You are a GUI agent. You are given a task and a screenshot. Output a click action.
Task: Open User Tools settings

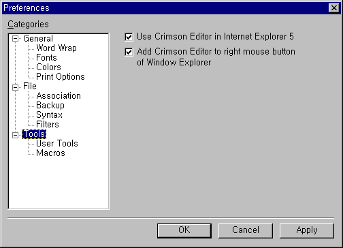[57, 144]
